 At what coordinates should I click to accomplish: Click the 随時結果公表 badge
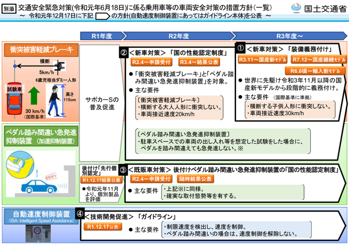click(x=195, y=179)
